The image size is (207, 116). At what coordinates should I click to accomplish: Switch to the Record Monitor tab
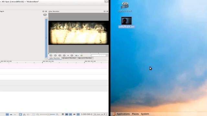(85, 58)
